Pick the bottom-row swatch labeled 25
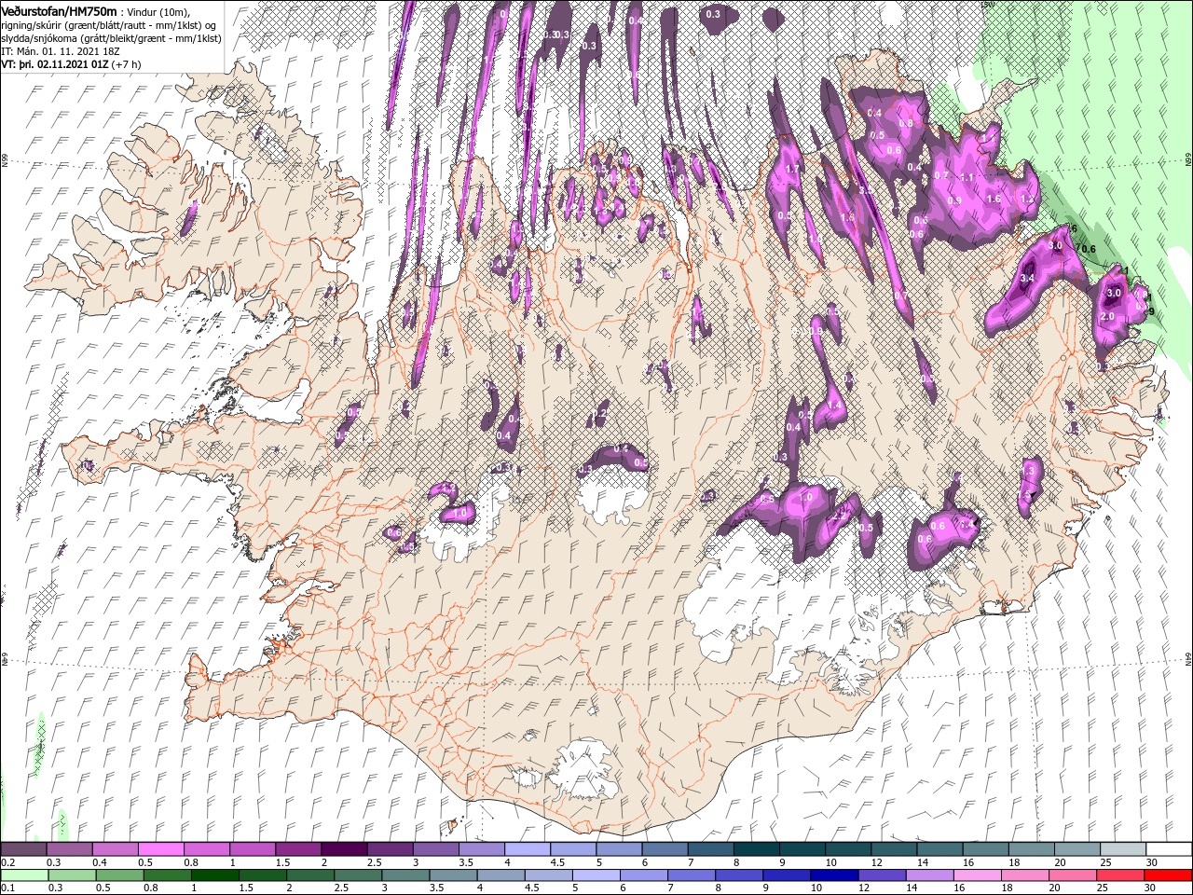The height and width of the screenshot is (895, 1193). tap(1121, 875)
